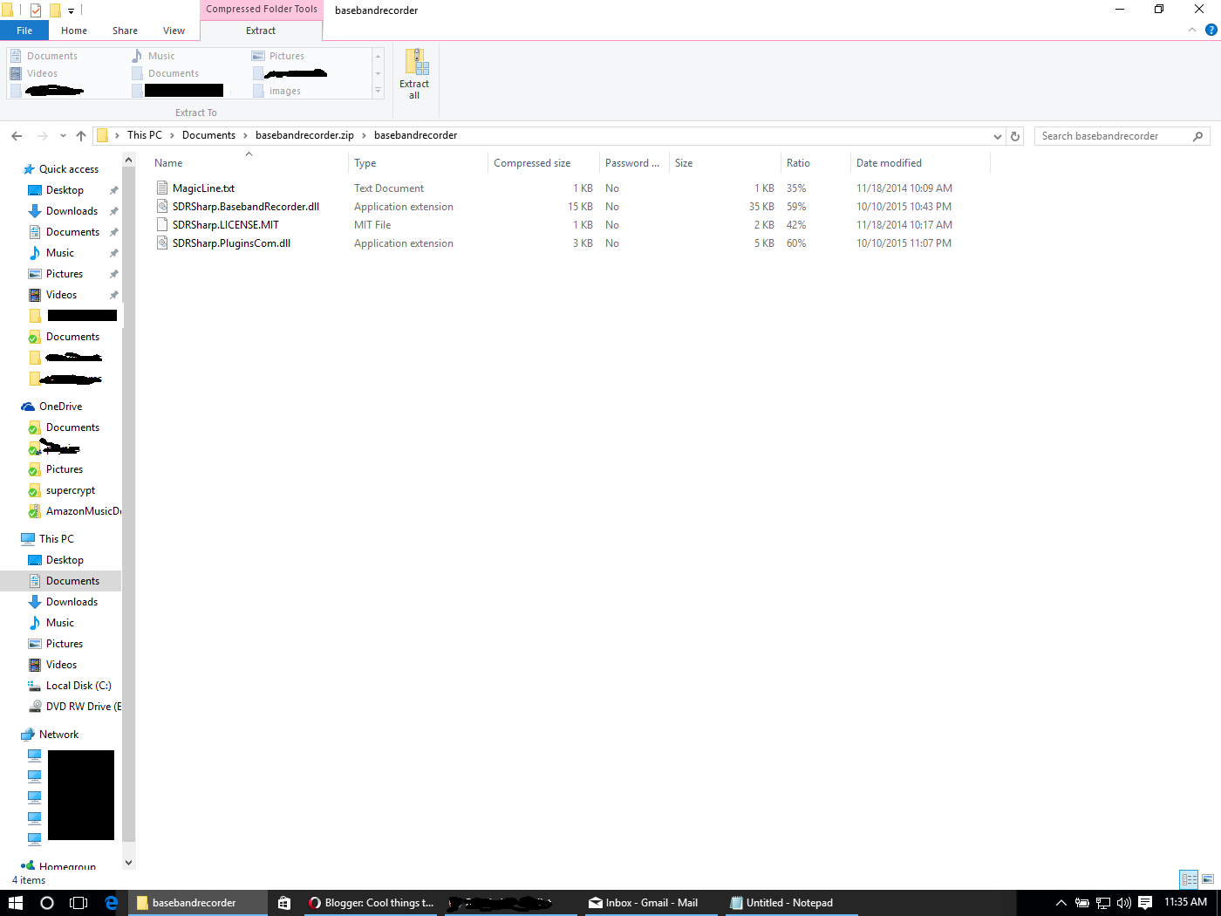The height and width of the screenshot is (916, 1221).
Task: Open supercrypt folder under OneDrive
Action: pos(71,490)
